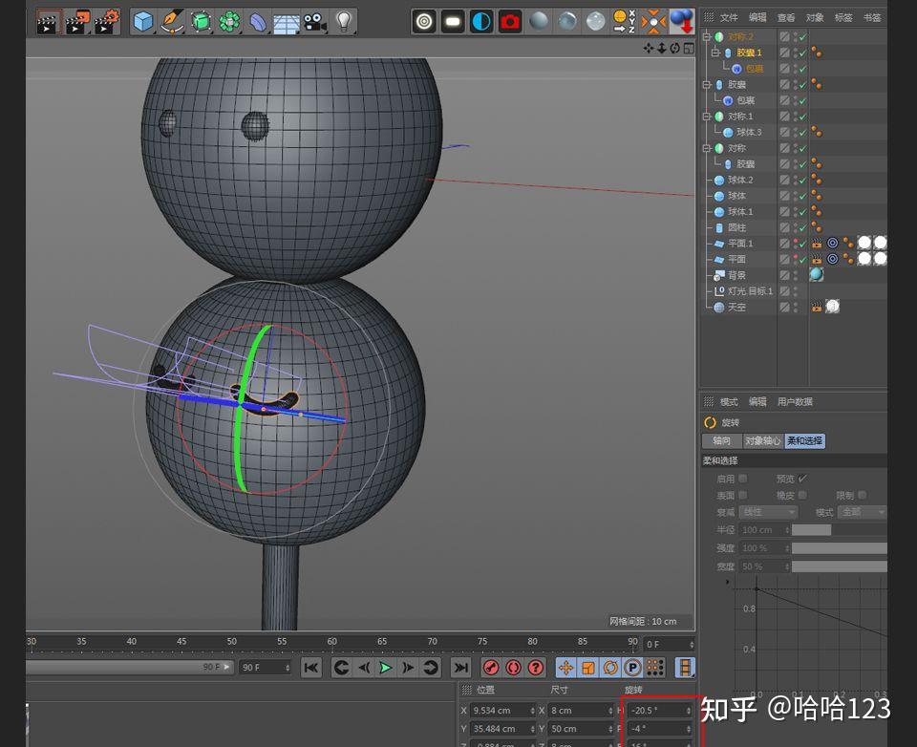
Task: Click the Floor/environment grid icon
Action: 287,21
